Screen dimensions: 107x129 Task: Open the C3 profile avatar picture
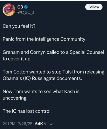(9, 10)
